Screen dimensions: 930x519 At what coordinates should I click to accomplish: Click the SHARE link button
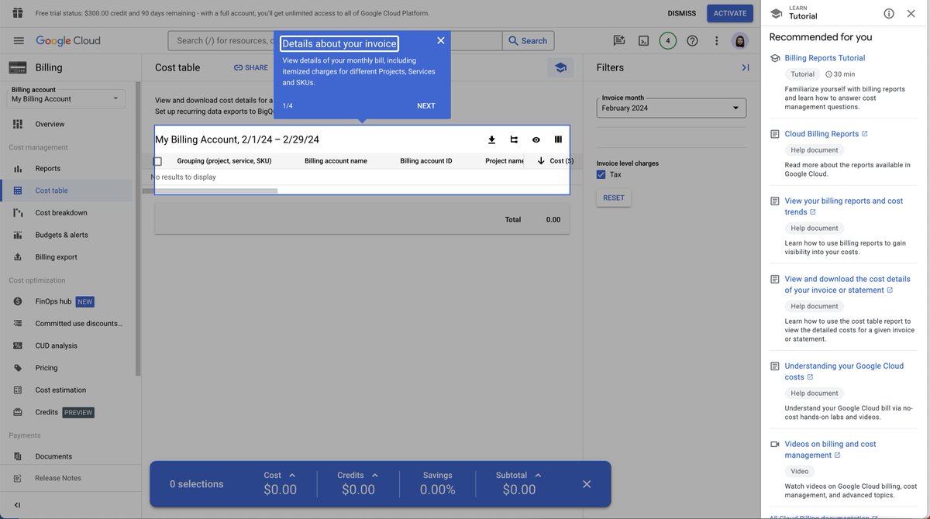click(x=250, y=67)
